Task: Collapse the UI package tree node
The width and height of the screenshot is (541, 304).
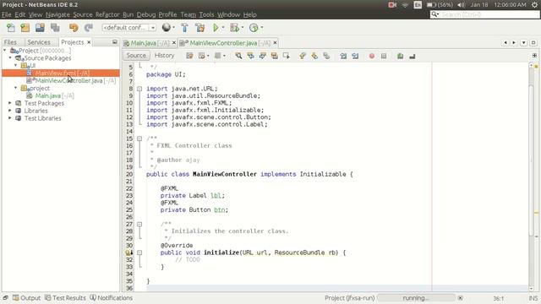Action: (15, 65)
